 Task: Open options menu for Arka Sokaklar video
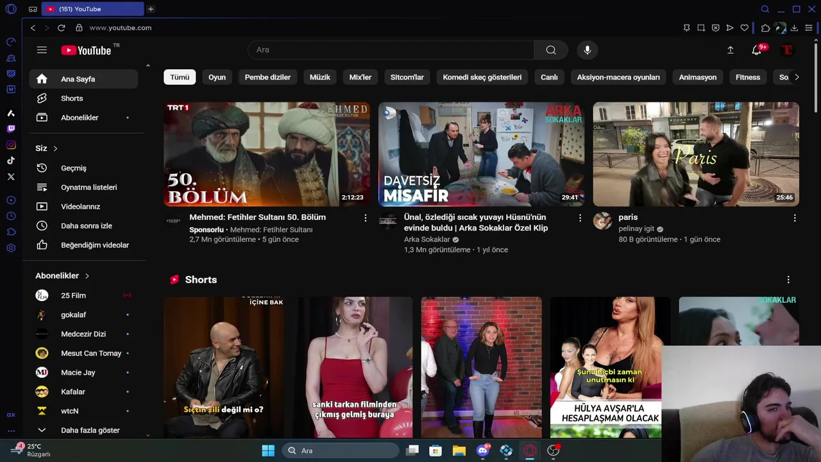[x=580, y=218]
